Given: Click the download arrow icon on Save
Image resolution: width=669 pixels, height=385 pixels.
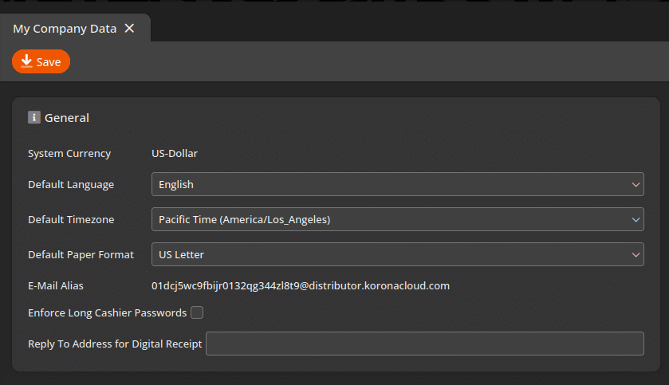Looking at the screenshot, I should tap(26, 61).
